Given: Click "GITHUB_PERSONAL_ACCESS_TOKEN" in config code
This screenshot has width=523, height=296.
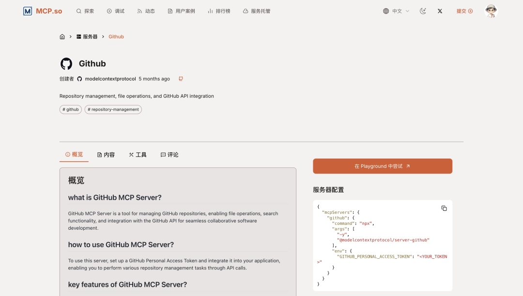Looking at the screenshot, I should 374,257.
